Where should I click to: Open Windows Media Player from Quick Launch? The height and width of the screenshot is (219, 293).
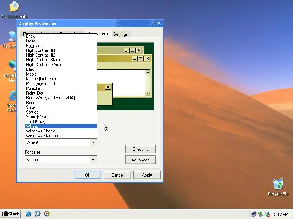47,214
